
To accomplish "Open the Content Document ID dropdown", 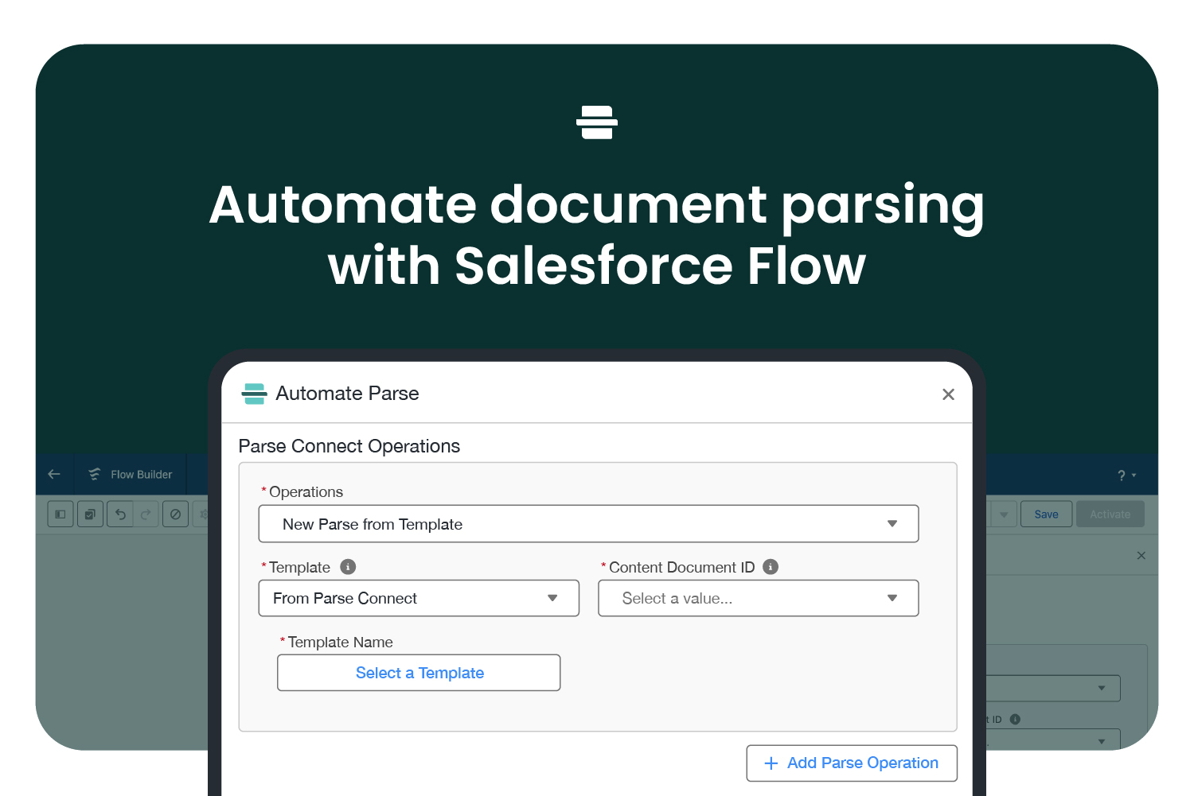I will (759, 598).
